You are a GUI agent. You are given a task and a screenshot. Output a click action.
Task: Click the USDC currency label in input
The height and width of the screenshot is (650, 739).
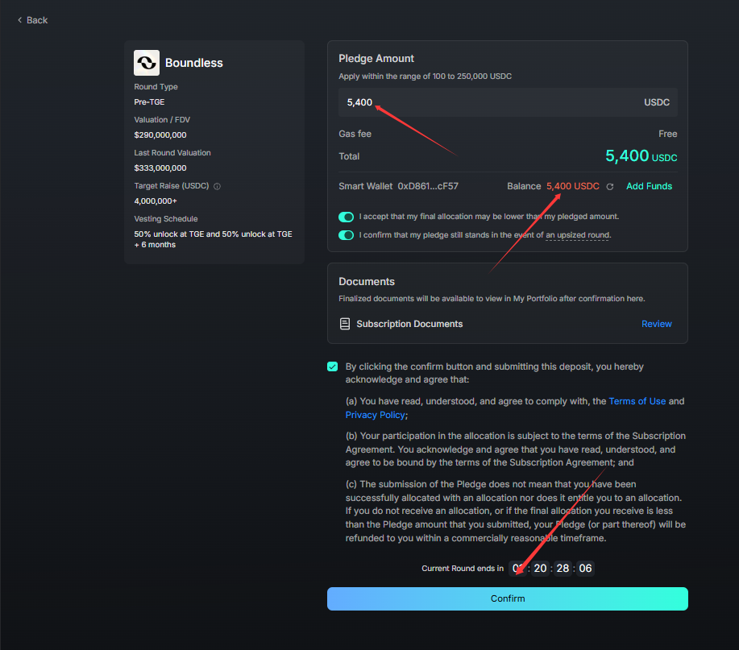[657, 102]
